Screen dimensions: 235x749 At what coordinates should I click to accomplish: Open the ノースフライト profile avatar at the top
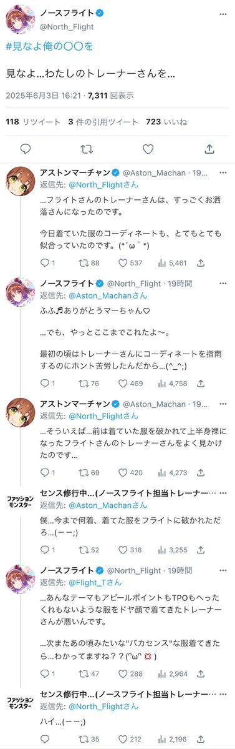pos(20,19)
